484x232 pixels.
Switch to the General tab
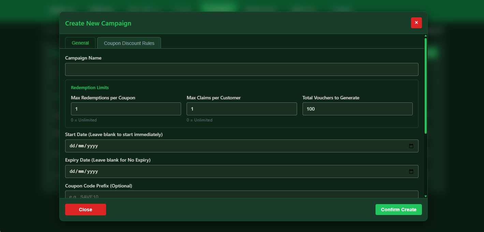(80, 43)
